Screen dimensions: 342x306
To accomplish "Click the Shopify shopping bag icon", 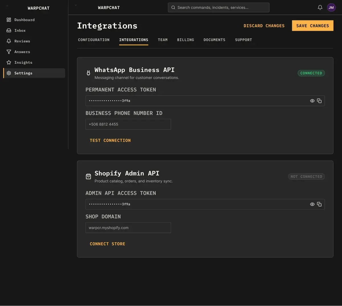I will (88, 177).
